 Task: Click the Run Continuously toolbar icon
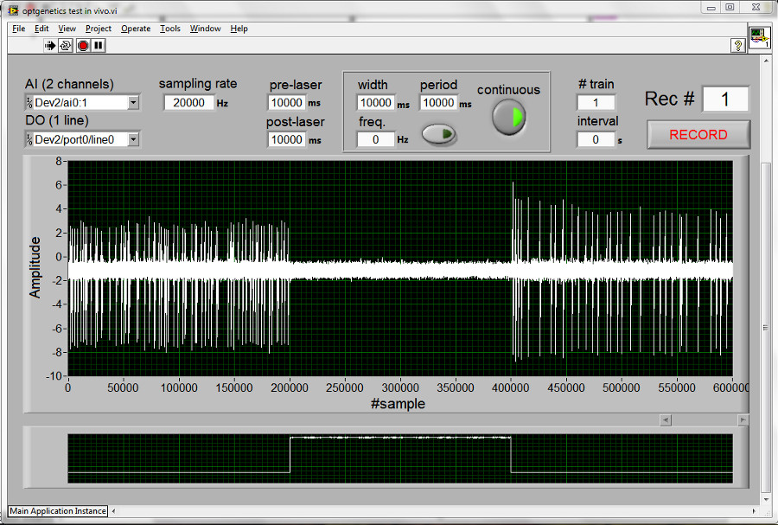66,46
